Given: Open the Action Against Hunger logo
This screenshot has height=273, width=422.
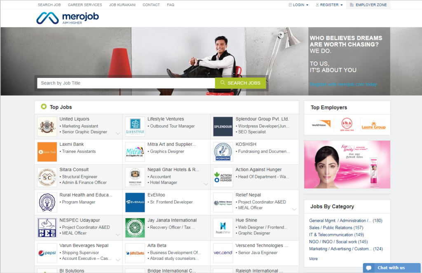Looking at the screenshot, I should pos(223,177).
